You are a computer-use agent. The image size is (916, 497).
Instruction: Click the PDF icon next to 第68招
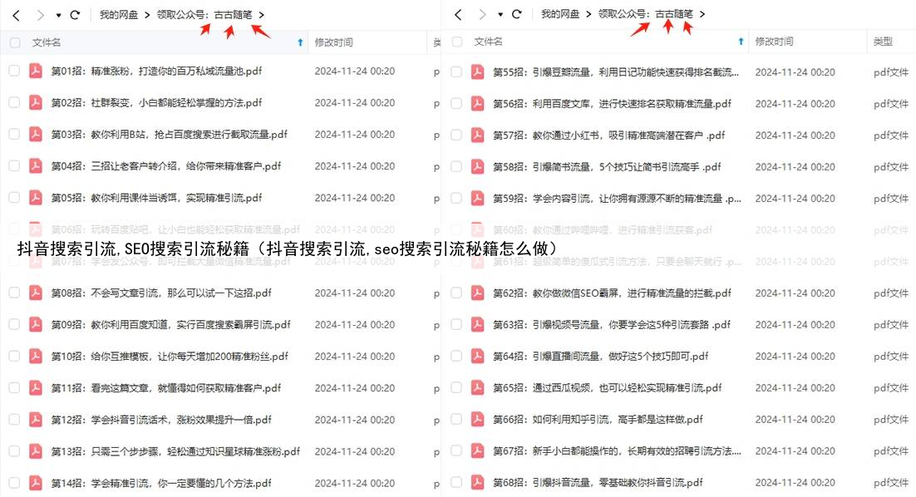tap(476, 482)
